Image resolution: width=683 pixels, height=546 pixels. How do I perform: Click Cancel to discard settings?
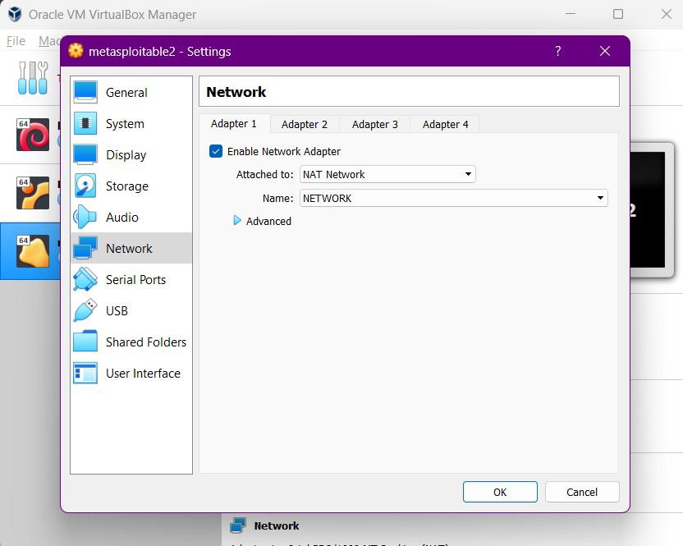(581, 492)
